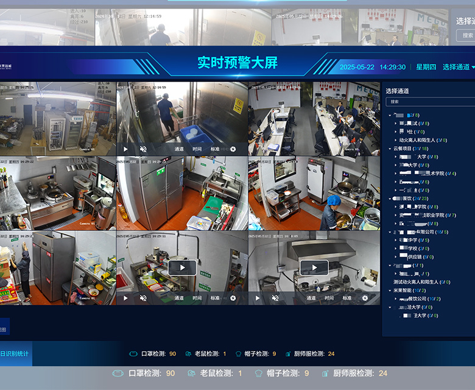
Task: Open 标准 quality dropdown on bottom-right camera
Action: point(347,298)
